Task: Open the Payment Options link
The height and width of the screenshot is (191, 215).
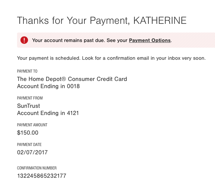Action: tap(150, 40)
